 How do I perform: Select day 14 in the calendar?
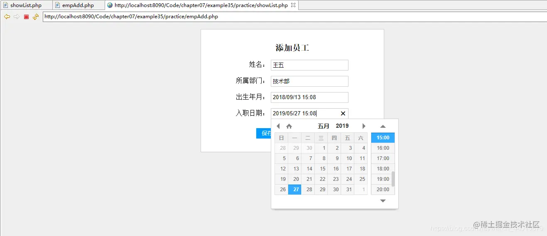pos(308,169)
